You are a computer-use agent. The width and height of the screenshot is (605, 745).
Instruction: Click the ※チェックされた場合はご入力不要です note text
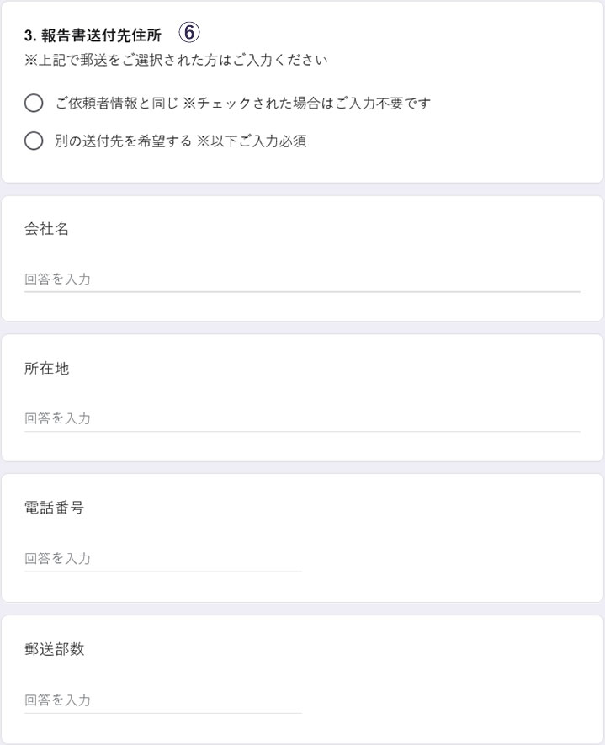pos(307,104)
